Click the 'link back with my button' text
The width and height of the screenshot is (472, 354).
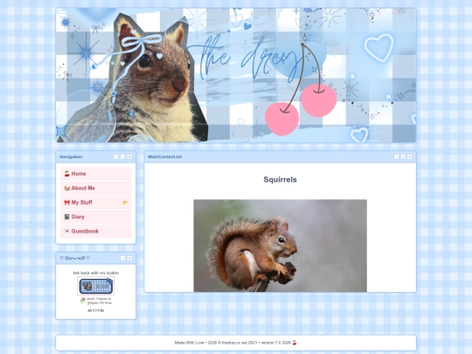[96, 273]
